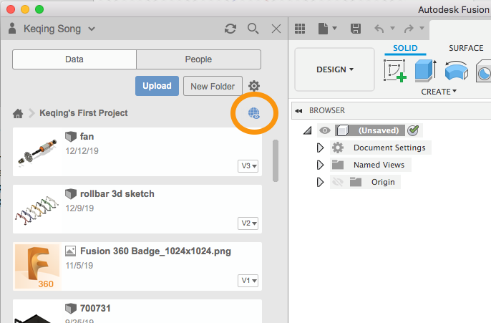The image size is (491, 323).
Task: Select Fusion 360 Badge_1024x1024.png name
Action: point(155,251)
